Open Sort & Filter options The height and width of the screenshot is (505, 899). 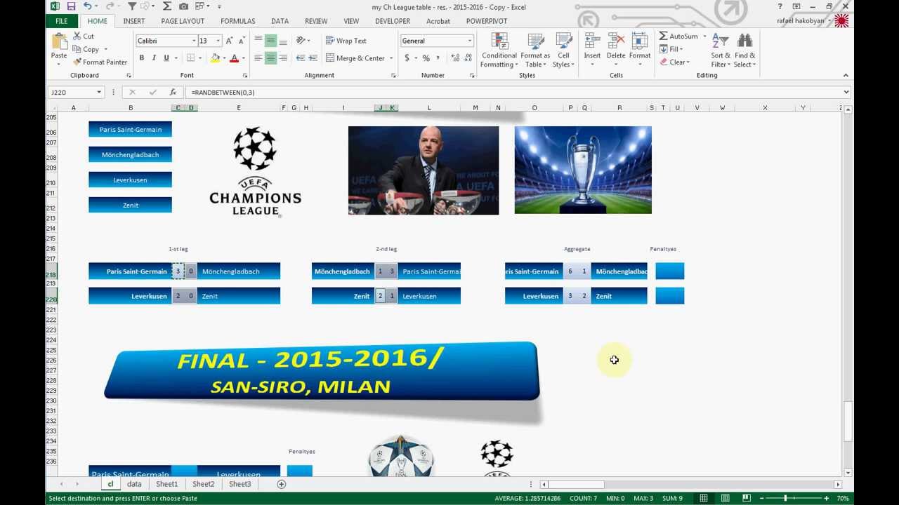[x=721, y=50]
